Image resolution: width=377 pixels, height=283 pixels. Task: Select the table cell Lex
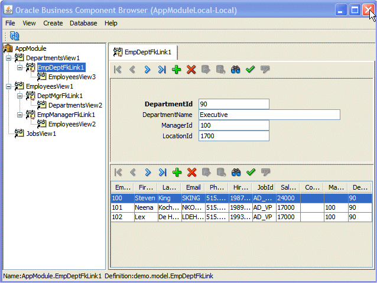[x=146, y=217]
